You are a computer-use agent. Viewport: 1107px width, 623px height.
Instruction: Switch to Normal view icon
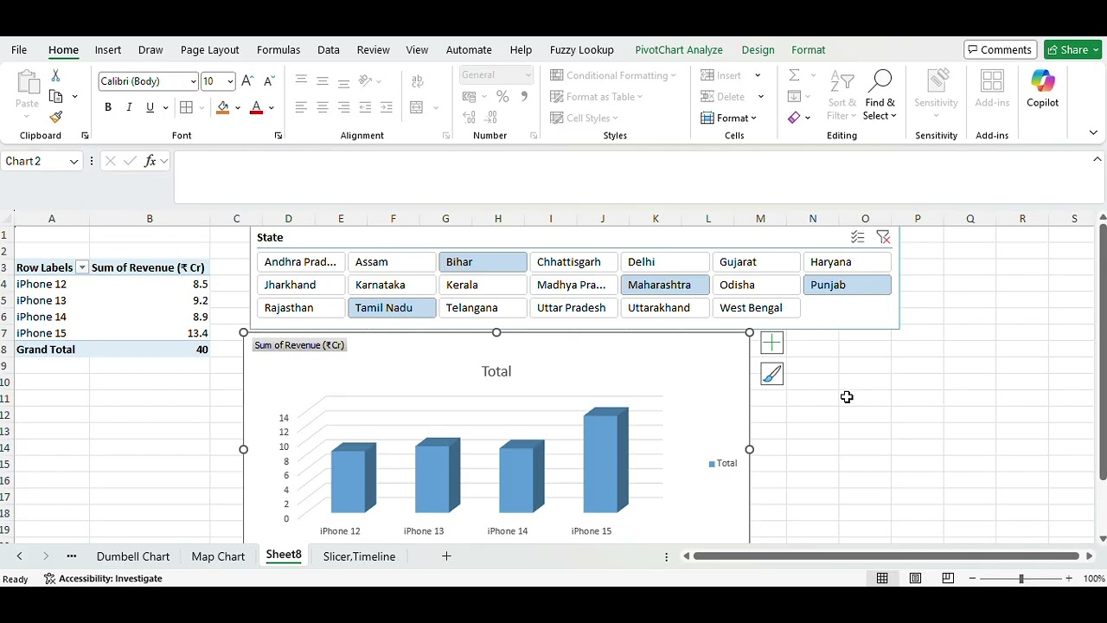tap(882, 578)
